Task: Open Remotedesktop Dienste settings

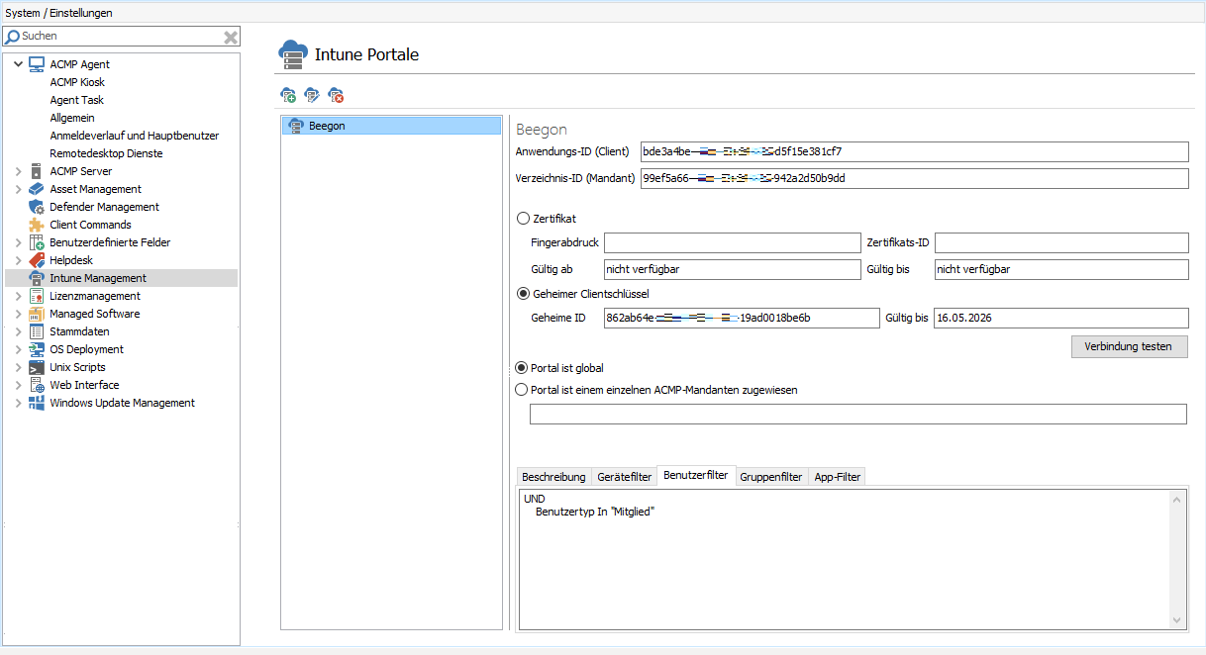Action: (x=106, y=153)
